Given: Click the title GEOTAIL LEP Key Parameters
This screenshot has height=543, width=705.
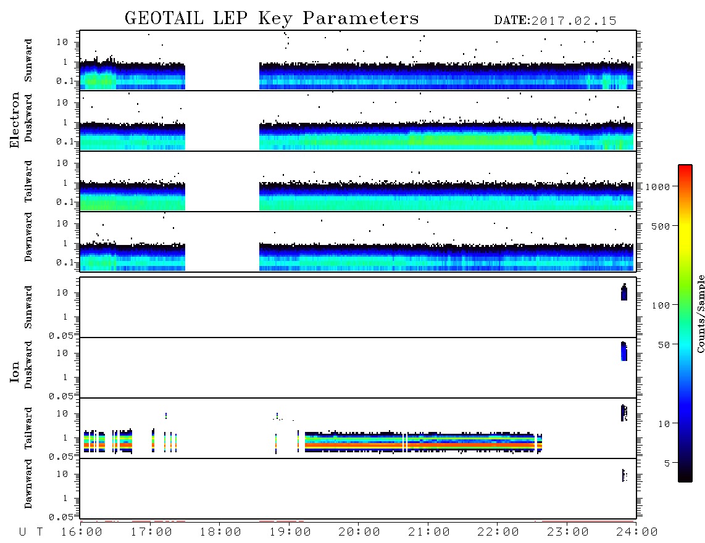Looking at the screenshot, I should click(272, 19).
